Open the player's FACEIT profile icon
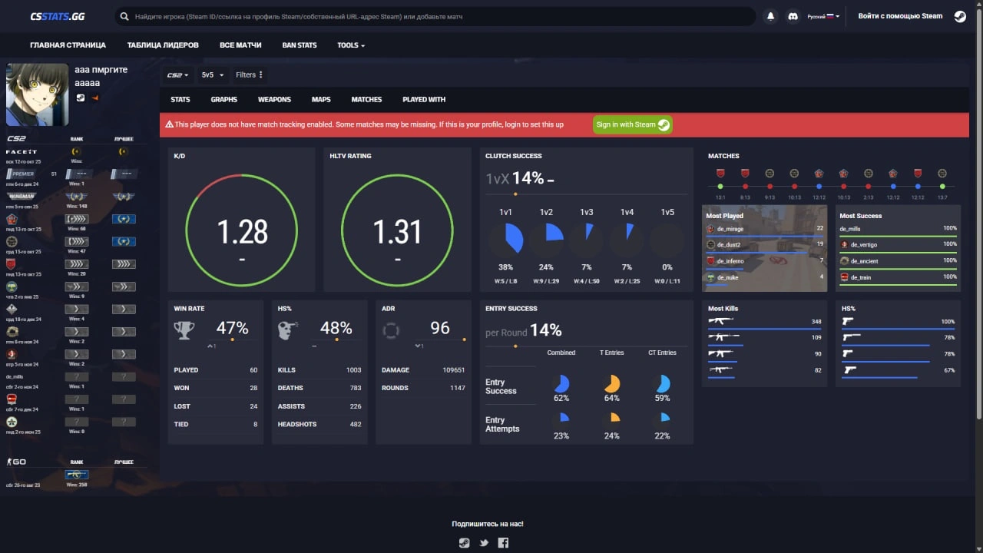Viewport: 983px width, 553px height. tap(95, 98)
